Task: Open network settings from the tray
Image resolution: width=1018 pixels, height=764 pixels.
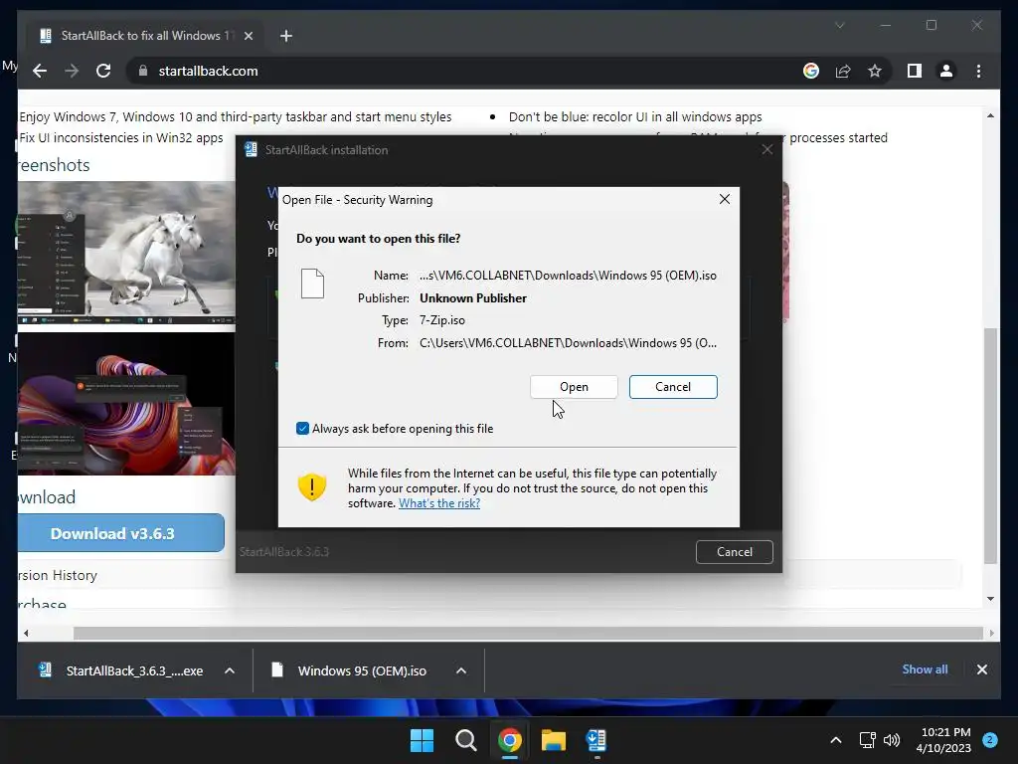Action: click(867, 740)
